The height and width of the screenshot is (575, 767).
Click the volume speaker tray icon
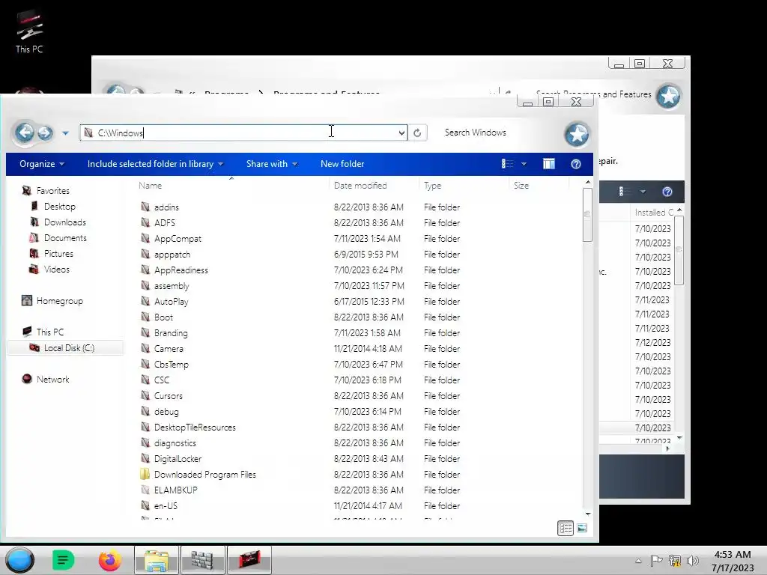tap(692, 561)
